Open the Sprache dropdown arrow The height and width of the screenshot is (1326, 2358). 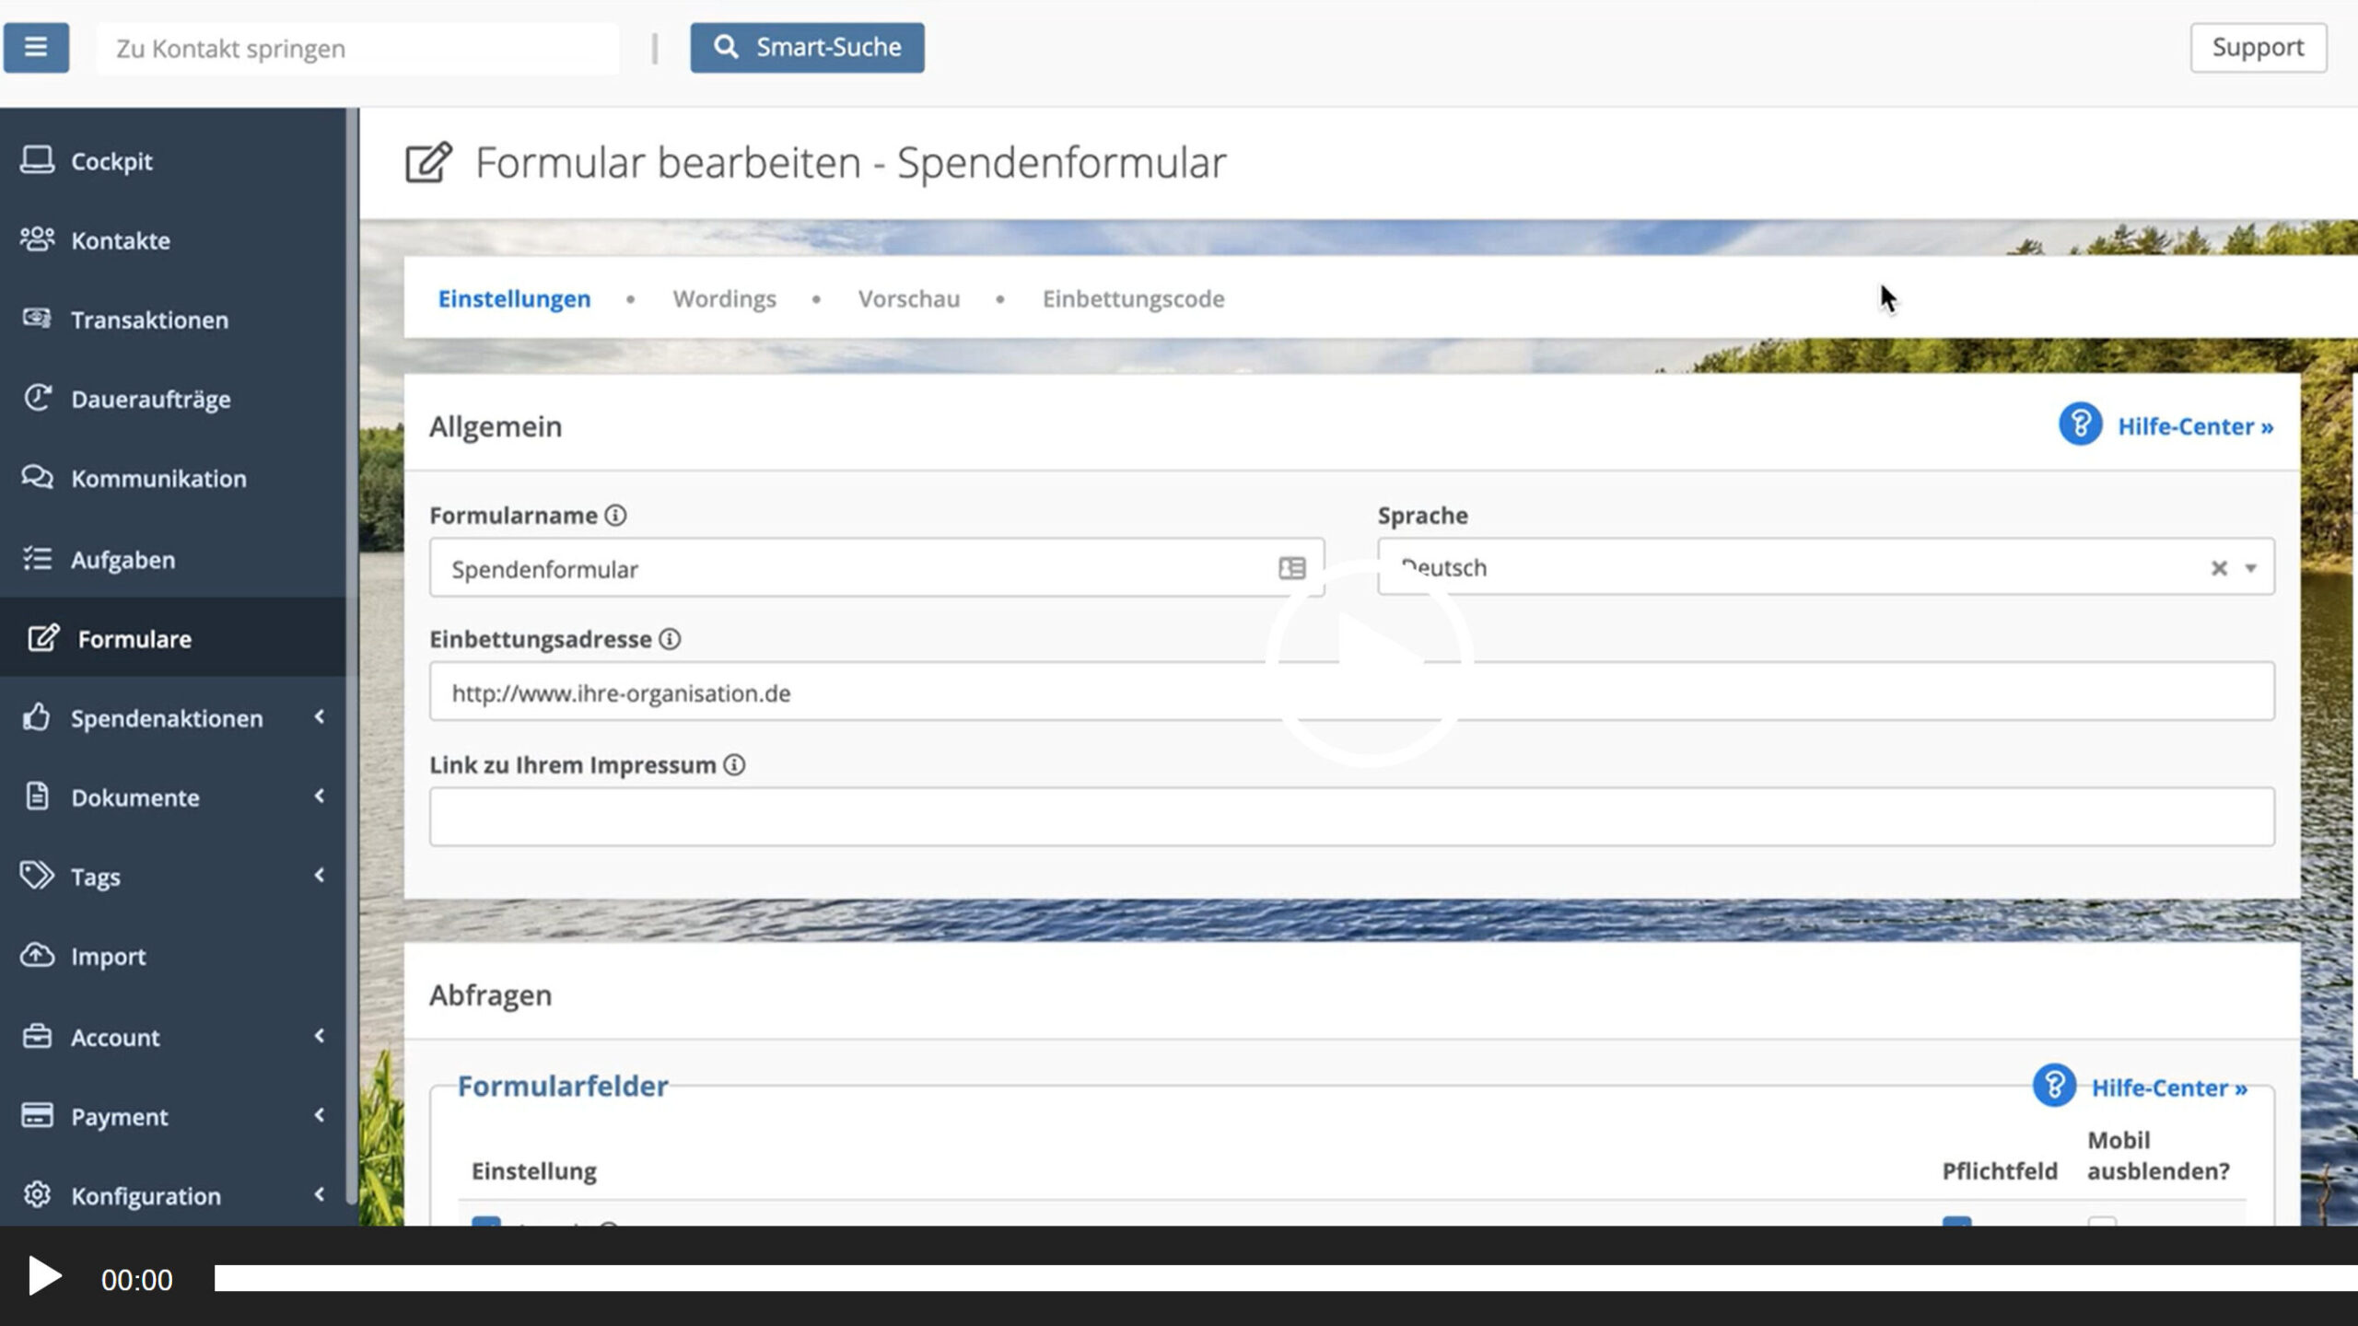(2250, 568)
